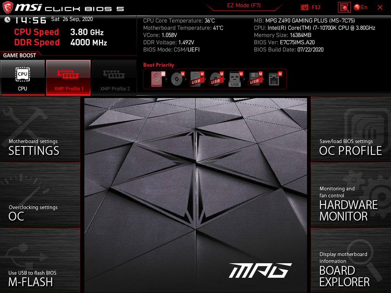Open OC PROFILE to save/load BIOS settings
Screen dimensions: 391x293
tap(351, 129)
